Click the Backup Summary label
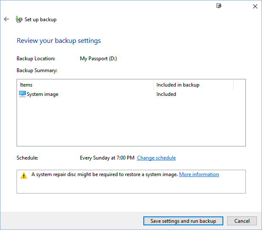The height and width of the screenshot is (230, 262). pos(37,70)
